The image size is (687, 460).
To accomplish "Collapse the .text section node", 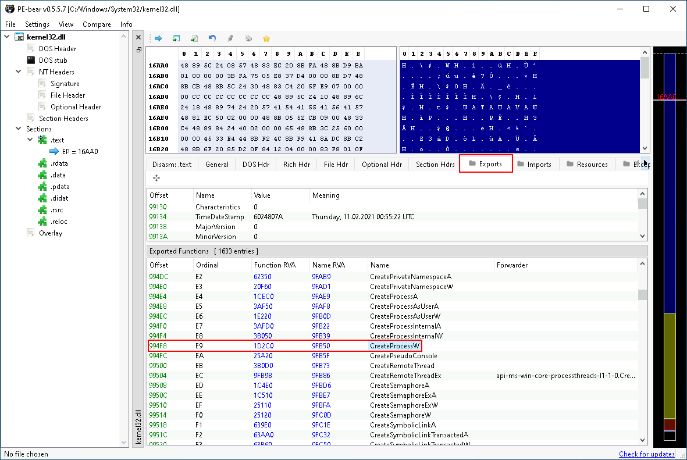I will (x=30, y=140).
